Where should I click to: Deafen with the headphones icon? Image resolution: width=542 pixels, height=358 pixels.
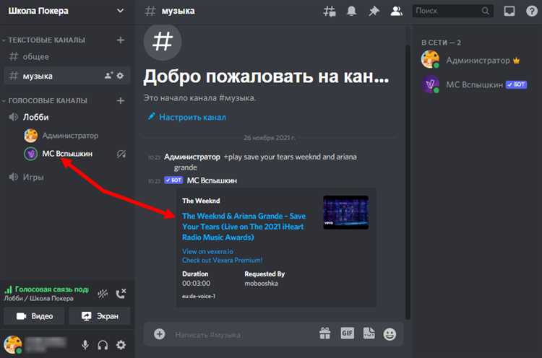click(x=103, y=345)
